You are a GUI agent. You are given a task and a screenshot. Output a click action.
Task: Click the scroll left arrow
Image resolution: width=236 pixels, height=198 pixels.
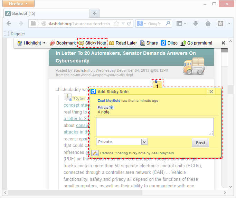5,192
